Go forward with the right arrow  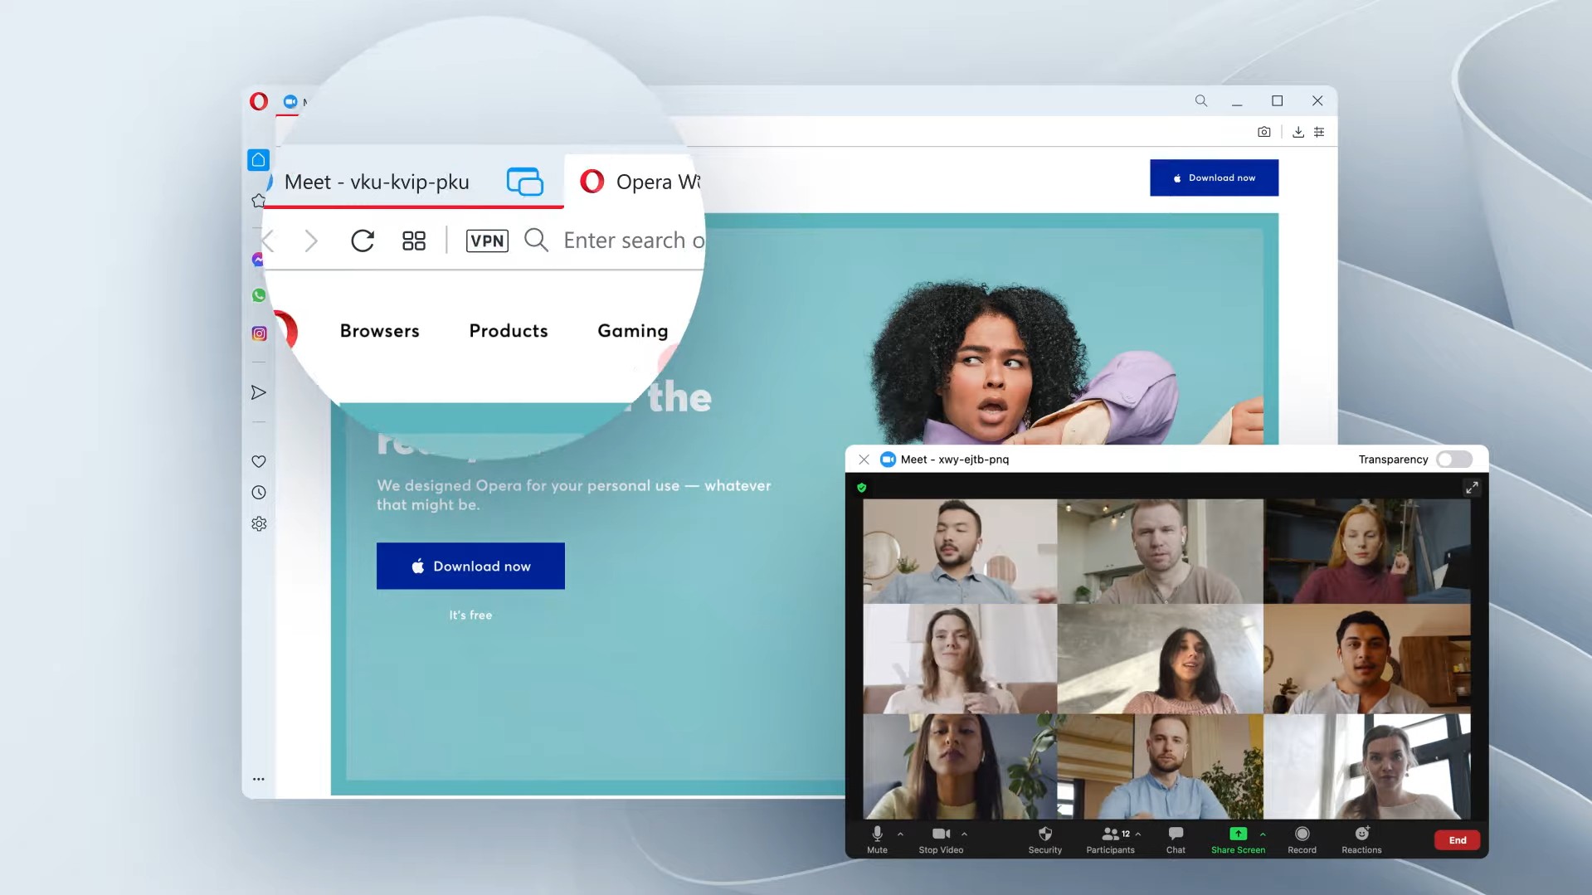[x=311, y=241]
